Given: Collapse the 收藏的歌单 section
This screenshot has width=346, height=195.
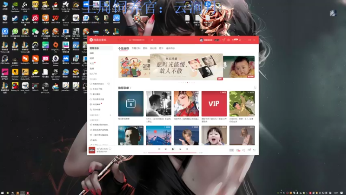Looking at the screenshot, I should (x=95, y=120).
